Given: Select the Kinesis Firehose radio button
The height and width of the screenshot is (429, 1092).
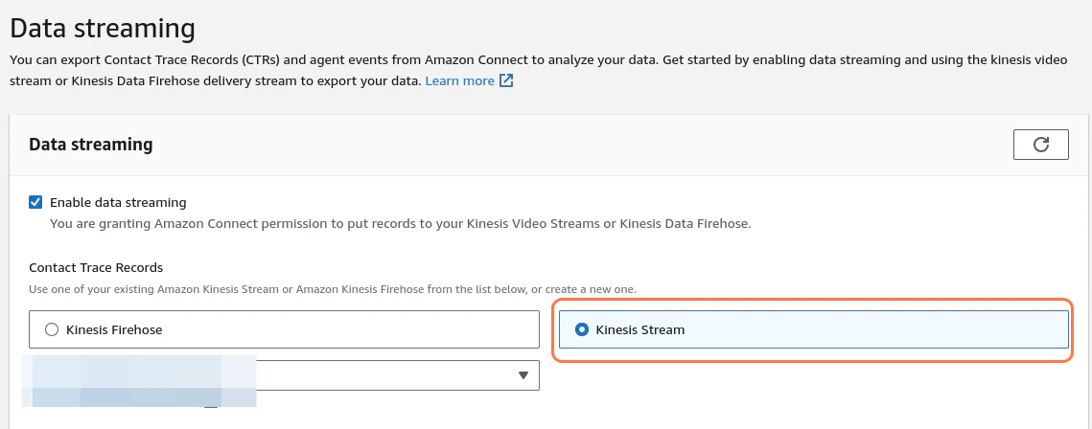Looking at the screenshot, I should tap(52, 329).
